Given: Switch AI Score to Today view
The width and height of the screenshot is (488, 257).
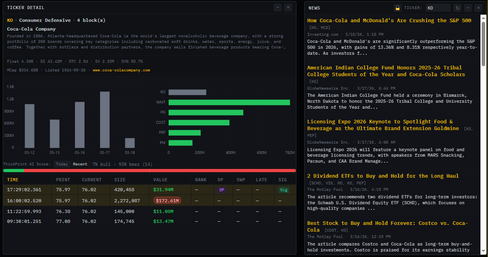Looking at the screenshot, I should 62,164.
